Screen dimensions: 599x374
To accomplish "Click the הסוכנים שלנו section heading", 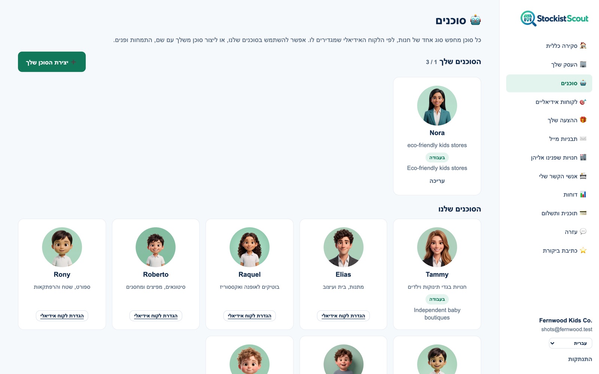I will 460,209.
